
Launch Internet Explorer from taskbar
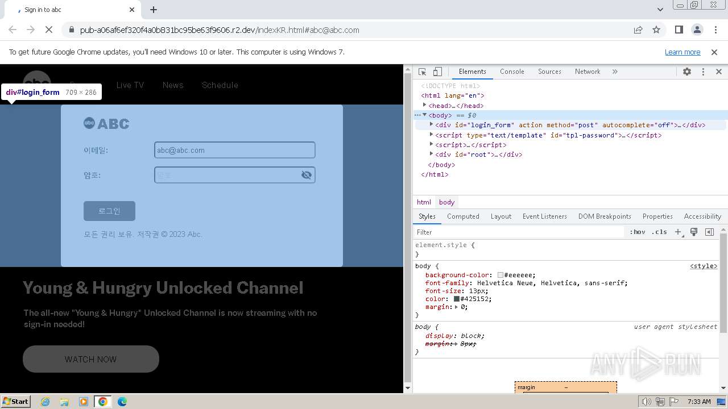tap(45, 402)
